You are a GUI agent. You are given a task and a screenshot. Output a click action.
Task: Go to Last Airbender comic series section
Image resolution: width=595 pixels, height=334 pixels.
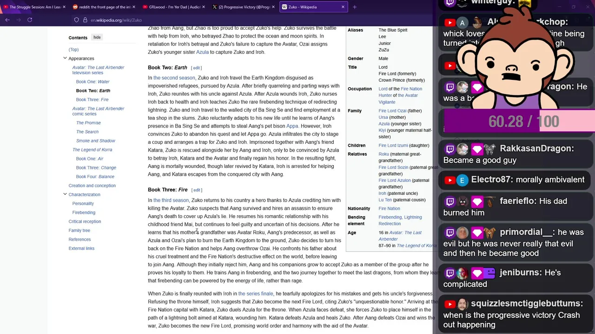[x=98, y=111]
